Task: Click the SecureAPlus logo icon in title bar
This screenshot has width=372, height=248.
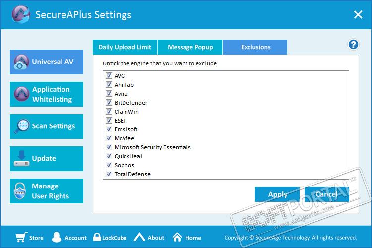Action: click(x=21, y=14)
